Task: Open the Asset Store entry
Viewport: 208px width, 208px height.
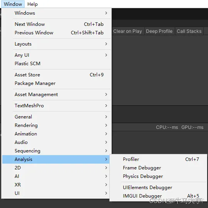Action: pos(56,75)
